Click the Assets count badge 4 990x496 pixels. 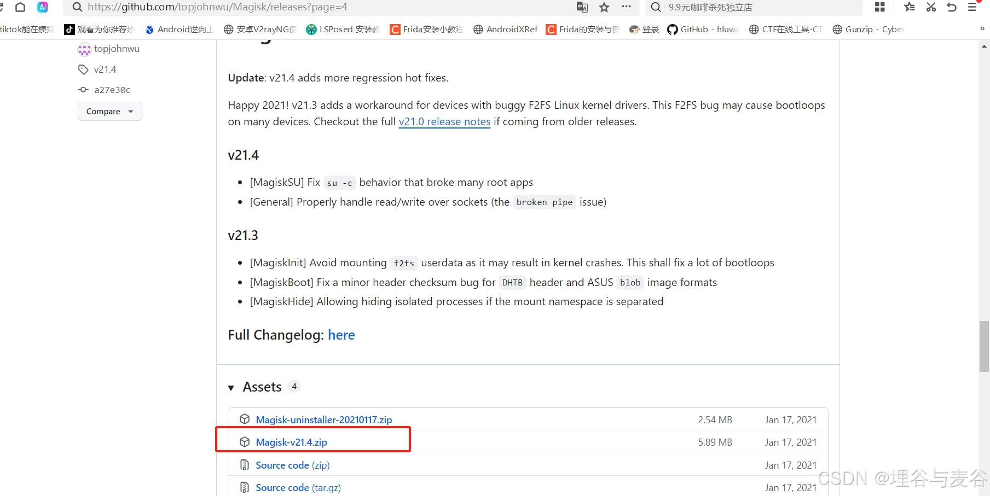[x=294, y=386]
